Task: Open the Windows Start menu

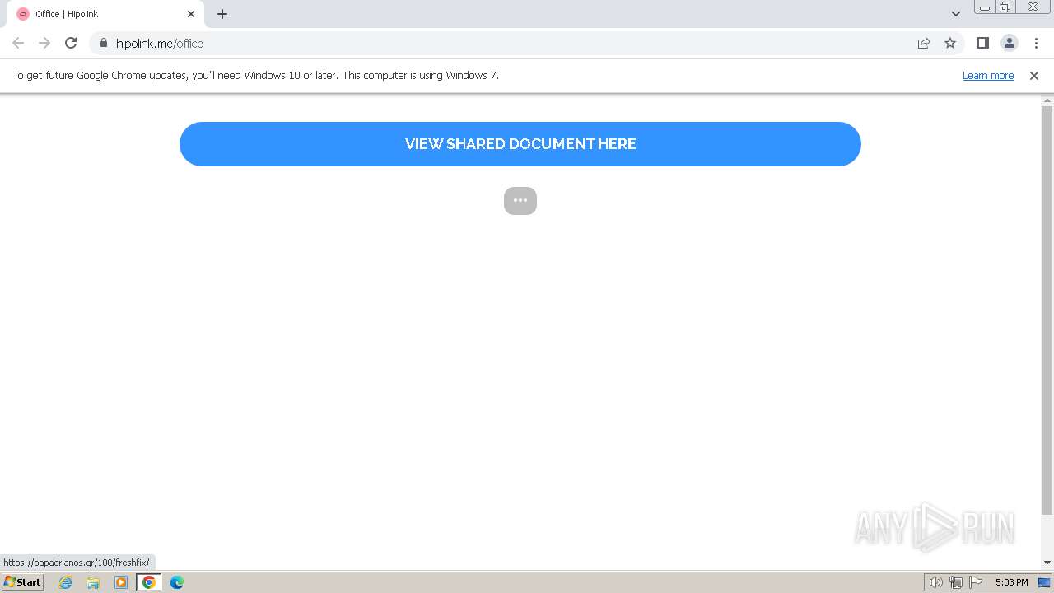Action: point(23,581)
